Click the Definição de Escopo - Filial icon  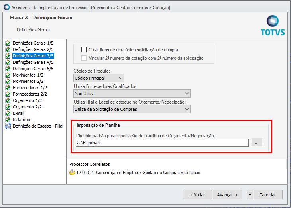click(x=8, y=126)
